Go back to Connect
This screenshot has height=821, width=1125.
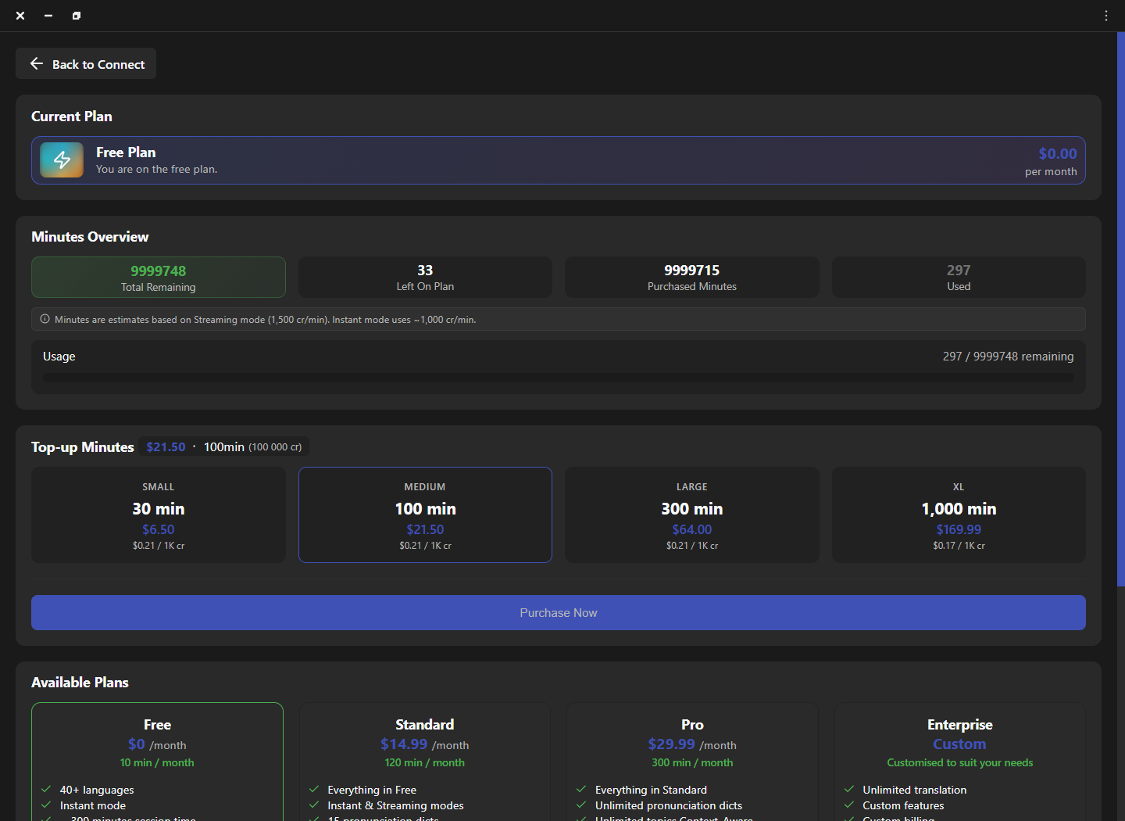pos(86,63)
